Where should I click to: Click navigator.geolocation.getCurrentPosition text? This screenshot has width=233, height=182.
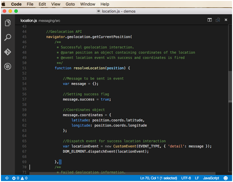89,37
